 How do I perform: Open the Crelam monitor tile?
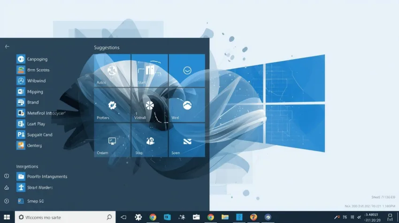tap(112, 141)
